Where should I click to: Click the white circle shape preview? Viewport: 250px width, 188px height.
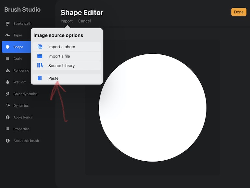pos(153,108)
